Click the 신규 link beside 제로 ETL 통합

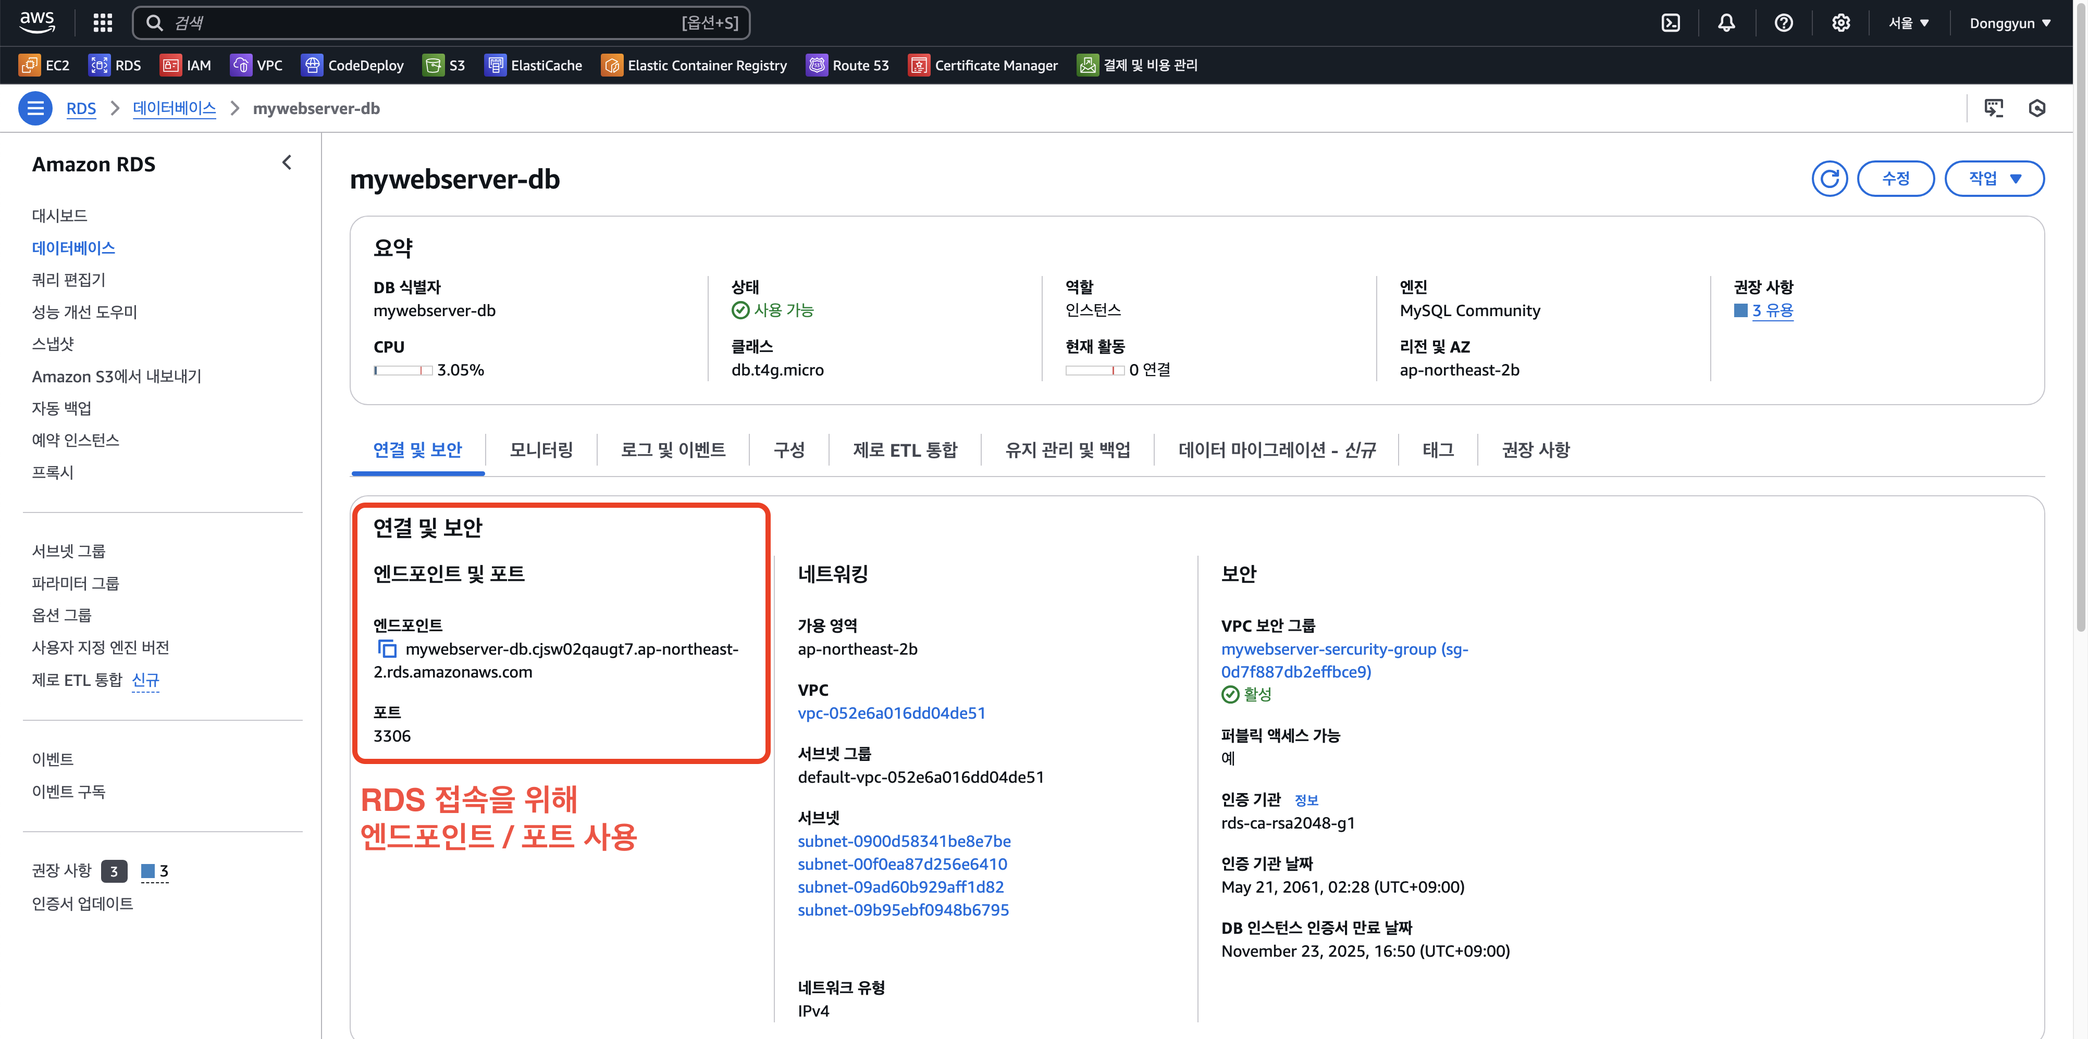tap(145, 680)
